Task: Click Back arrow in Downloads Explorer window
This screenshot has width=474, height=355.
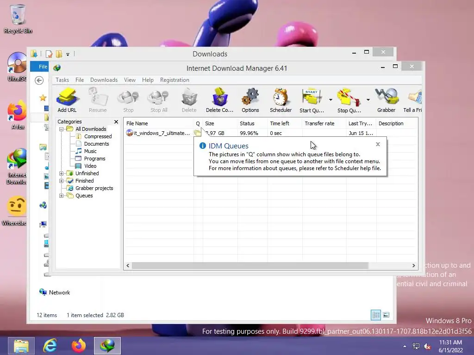Action: pyautogui.click(x=39, y=80)
